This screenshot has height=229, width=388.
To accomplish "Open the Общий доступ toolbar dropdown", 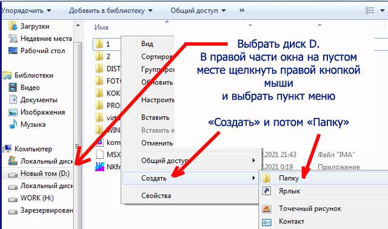I will [x=198, y=10].
